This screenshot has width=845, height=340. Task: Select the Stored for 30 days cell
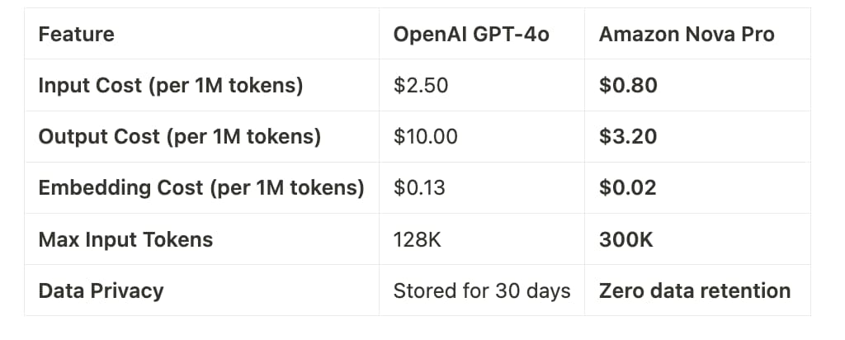point(482,291)
